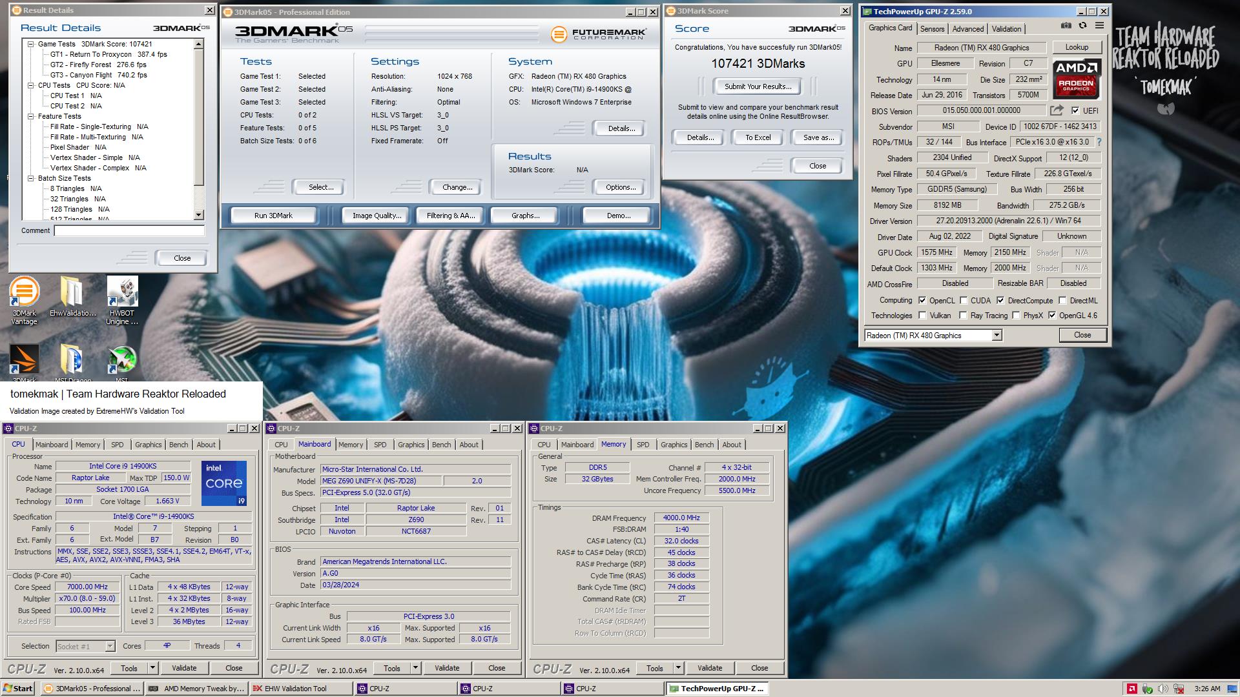This screenshot has height=697, width=1240.
Task: Open the volume speaker tray icon
Action: click(x=1163, y=689)
